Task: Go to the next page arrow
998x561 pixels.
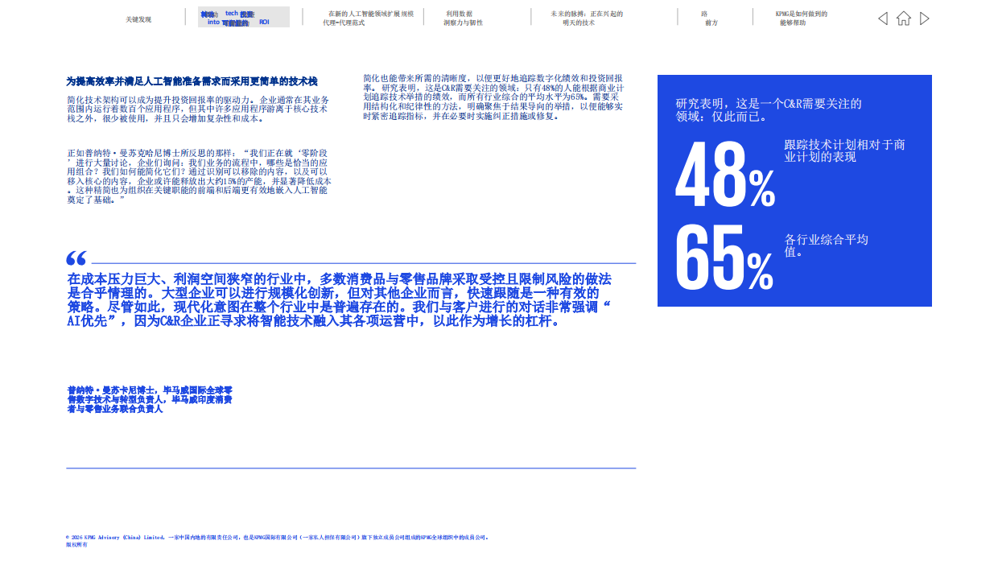Action: point(925,19)
